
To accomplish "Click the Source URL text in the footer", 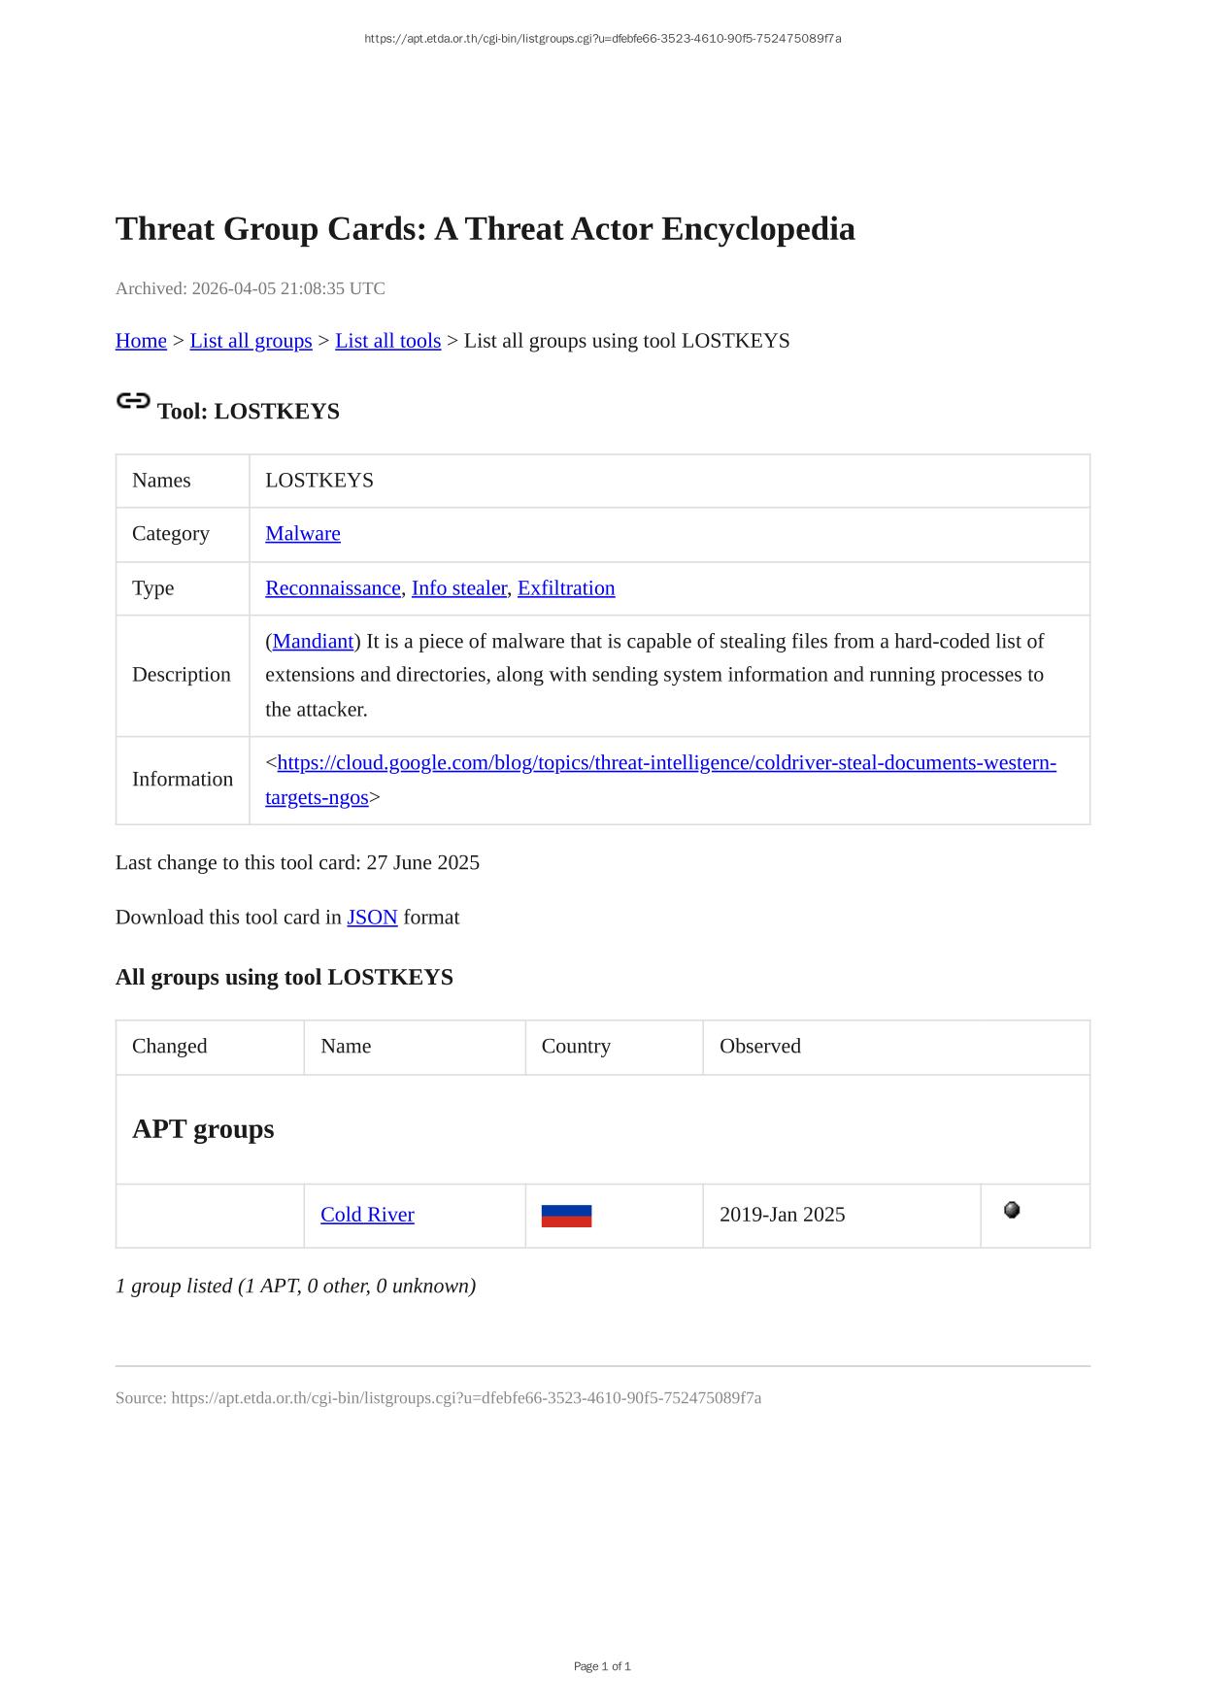I will coord(466,1397).
